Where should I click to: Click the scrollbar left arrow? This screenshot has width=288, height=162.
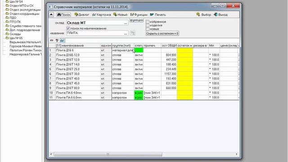pos(51,154)
